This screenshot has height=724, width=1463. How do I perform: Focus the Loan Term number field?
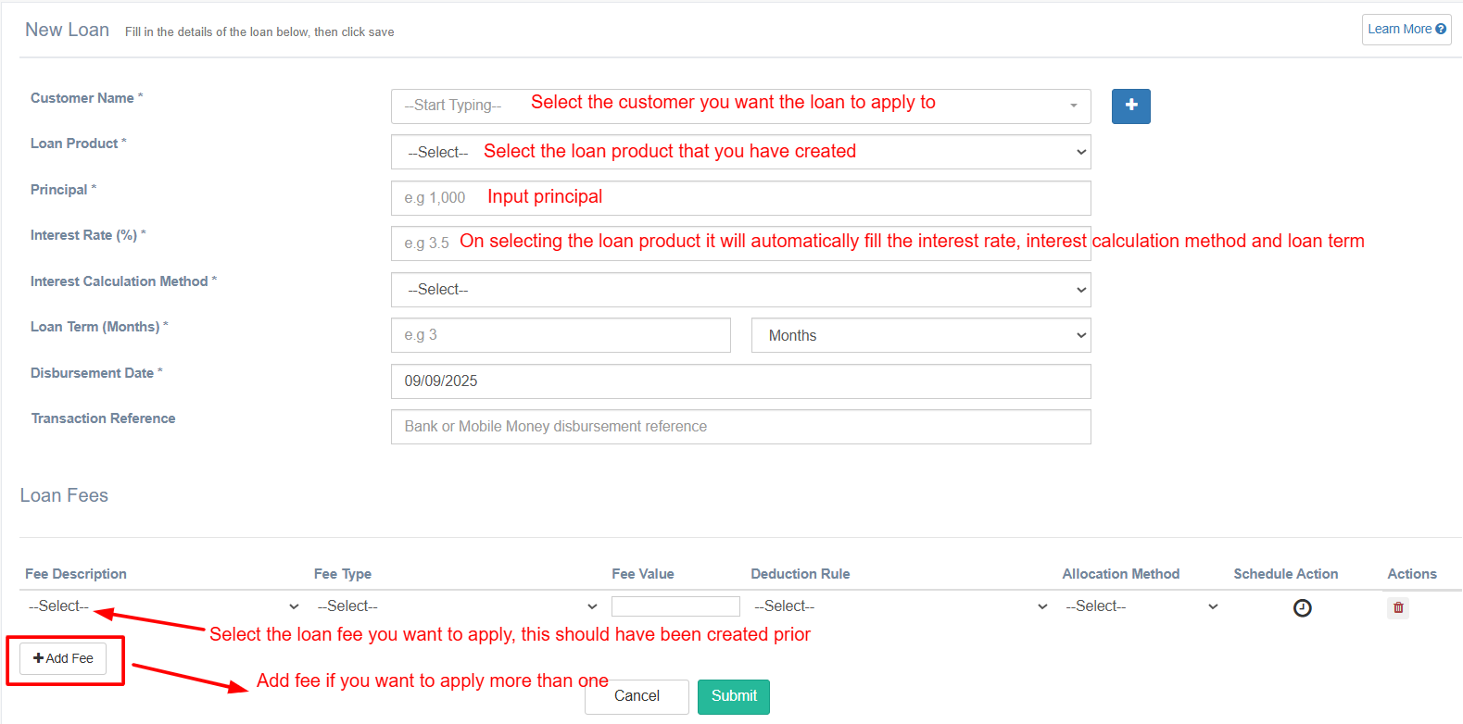pyautogui.click(x=561, y=335)
